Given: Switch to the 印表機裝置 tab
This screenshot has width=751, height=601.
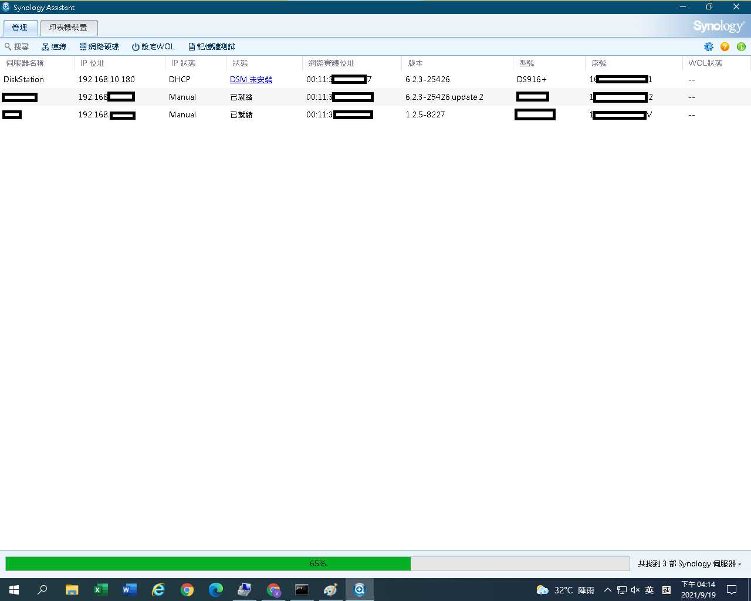Looking at the screenshot, I should (69, 28).
